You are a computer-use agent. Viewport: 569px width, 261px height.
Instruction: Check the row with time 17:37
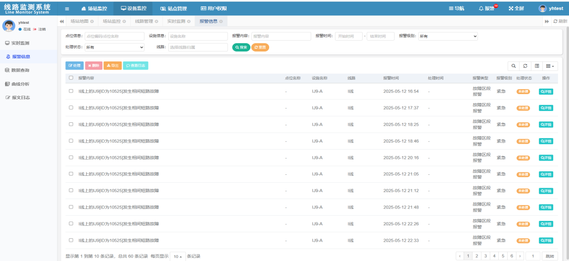click(x=71, y=108)
